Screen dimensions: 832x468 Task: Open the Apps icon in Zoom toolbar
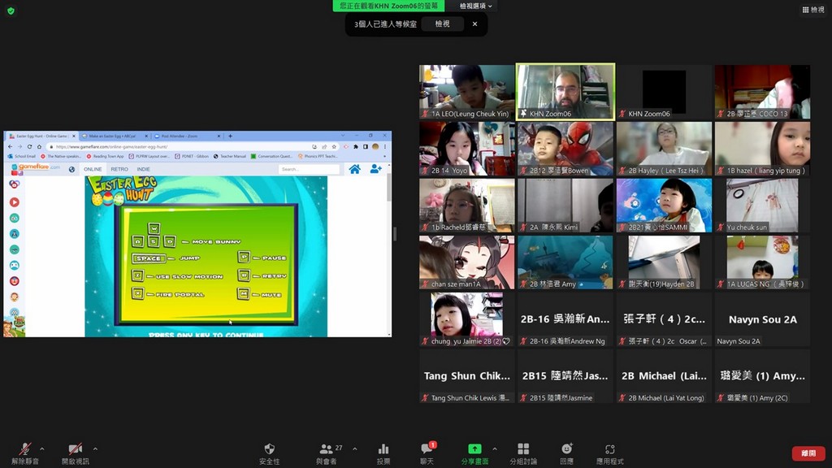609,453
